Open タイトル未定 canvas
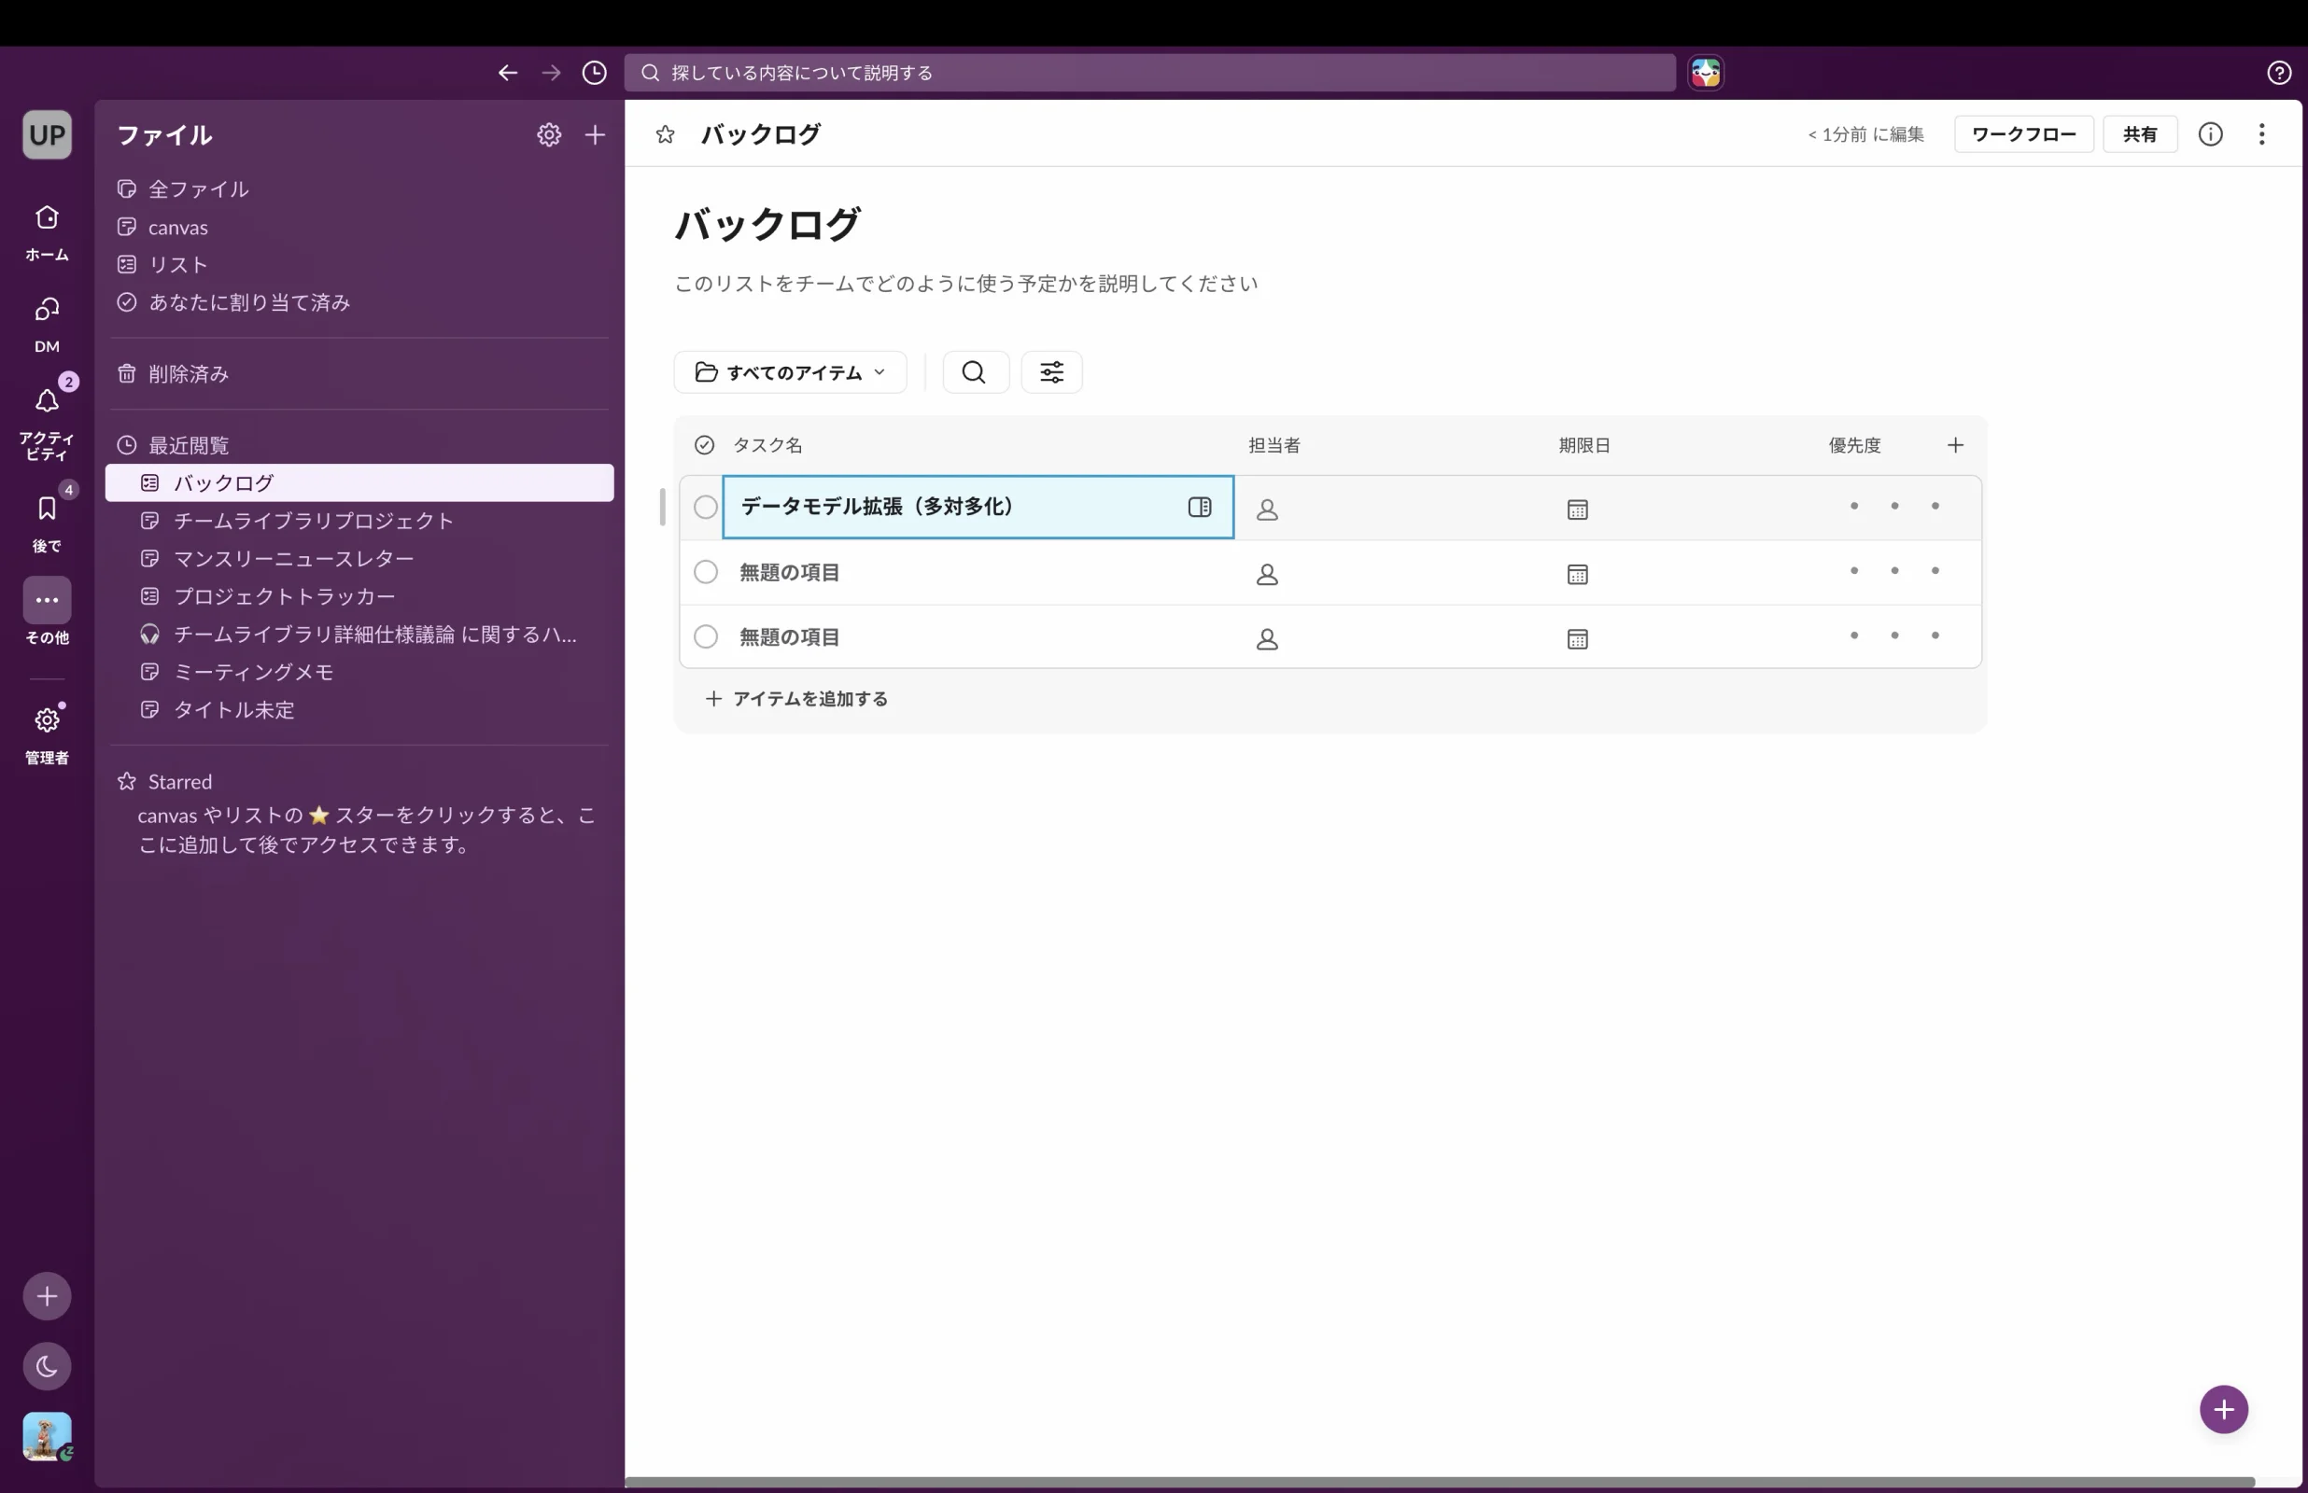The height and width of the screenshot is (1493, 2308). pyautogui.click(x=359, y=710)
